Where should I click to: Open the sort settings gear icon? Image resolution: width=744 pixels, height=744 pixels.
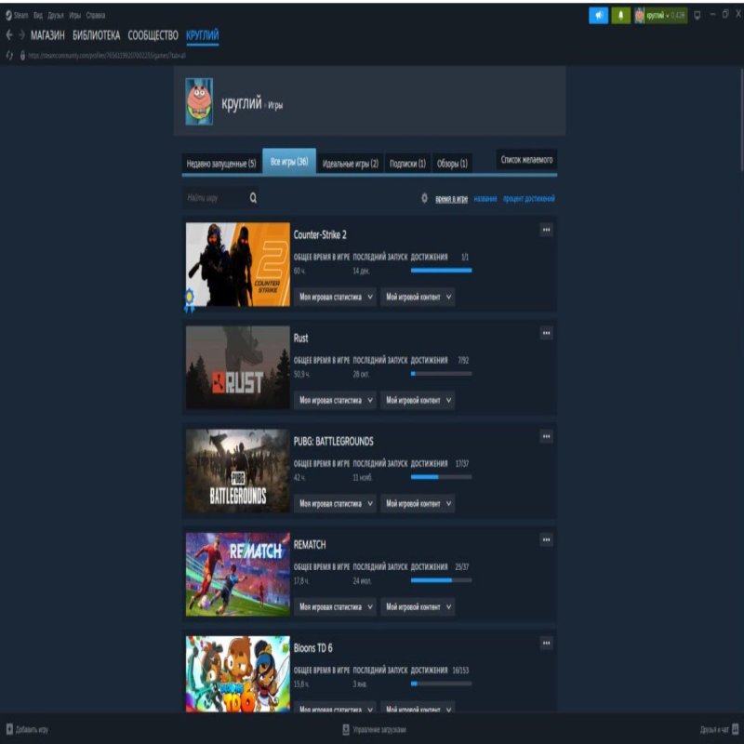424,198
